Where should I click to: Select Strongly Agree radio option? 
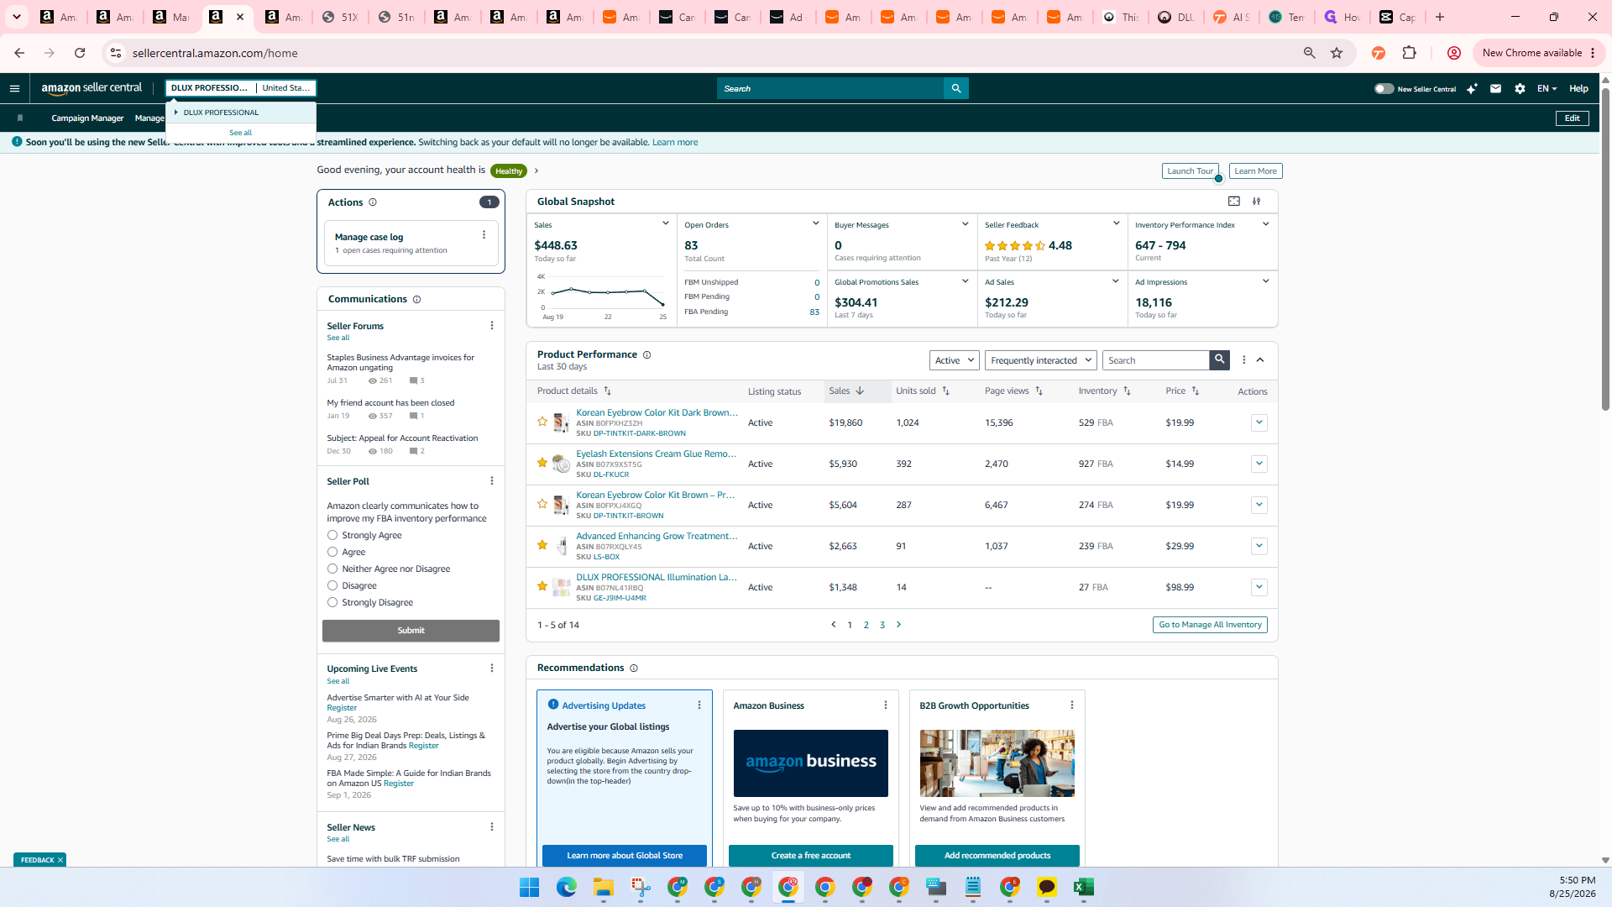(332, 535)
